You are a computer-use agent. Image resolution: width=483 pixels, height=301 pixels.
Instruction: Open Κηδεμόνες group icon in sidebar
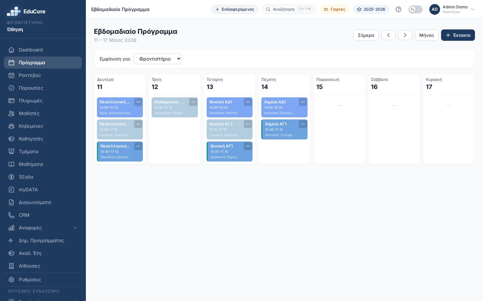point(11,126)
